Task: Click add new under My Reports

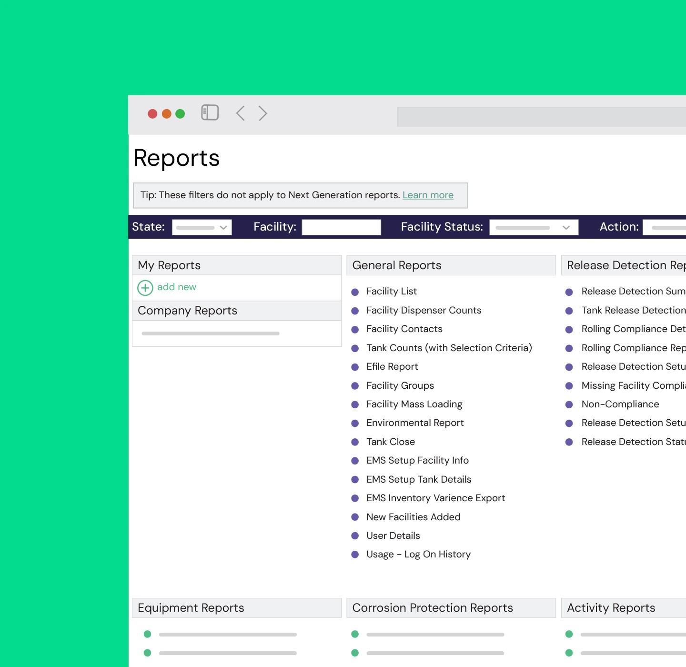Action: pos(177,287)
